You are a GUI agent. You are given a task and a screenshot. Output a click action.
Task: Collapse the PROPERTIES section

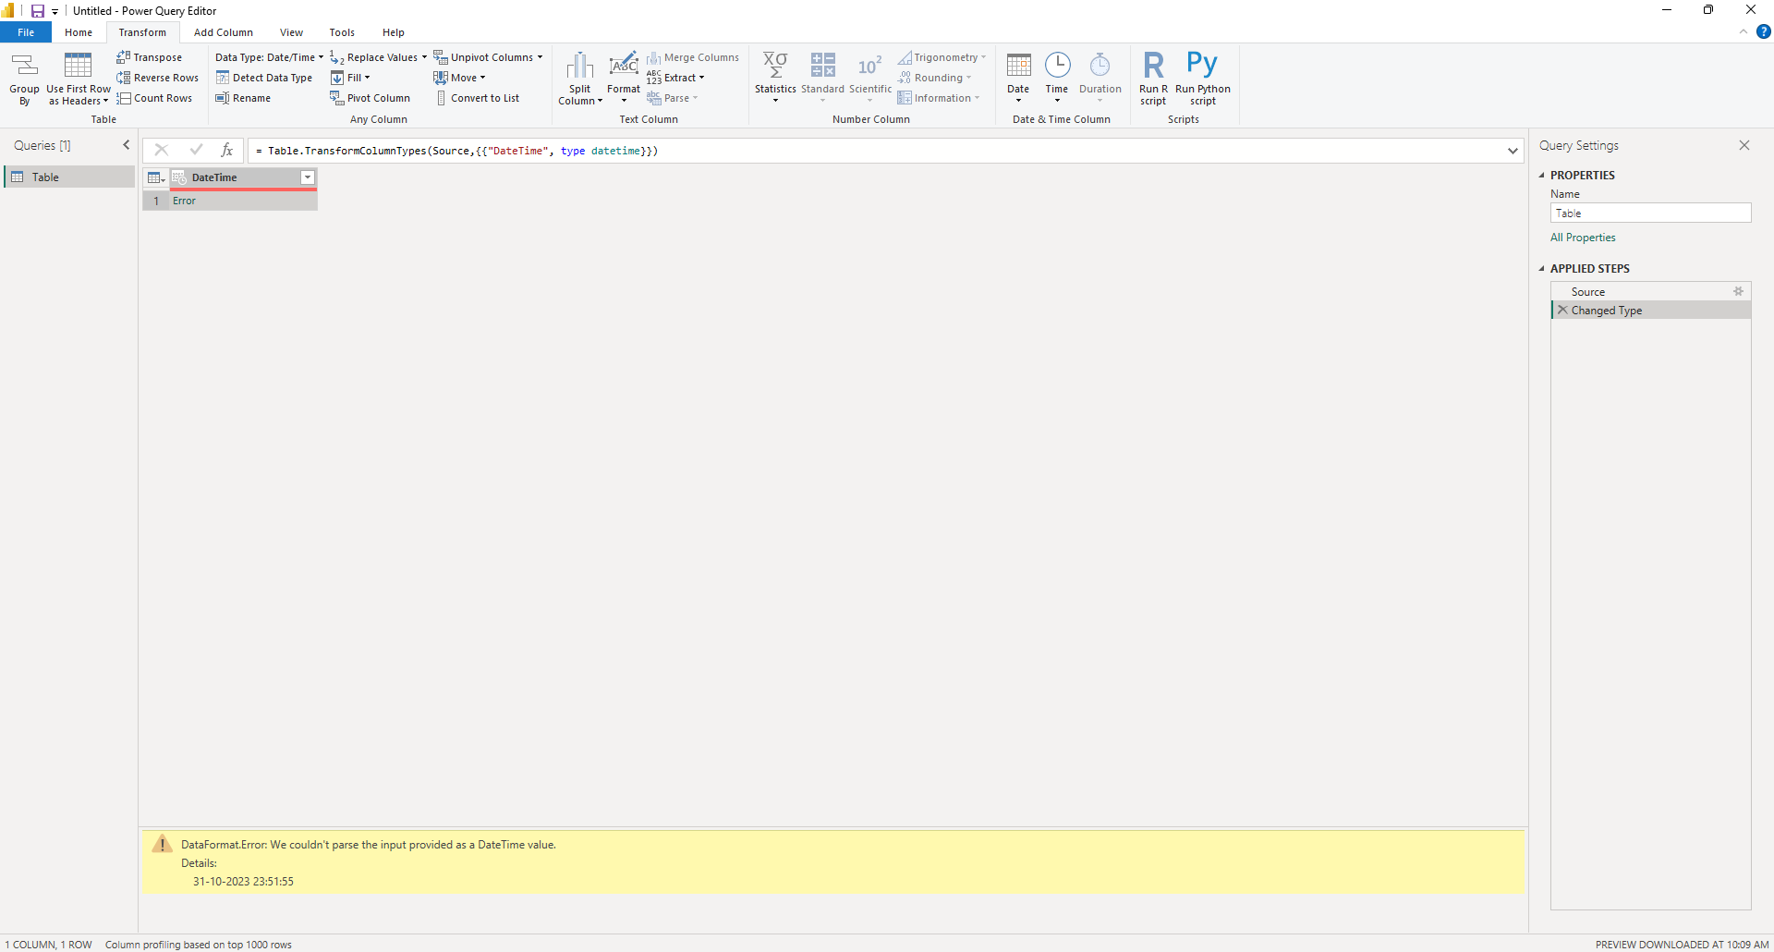[1541, 175]
